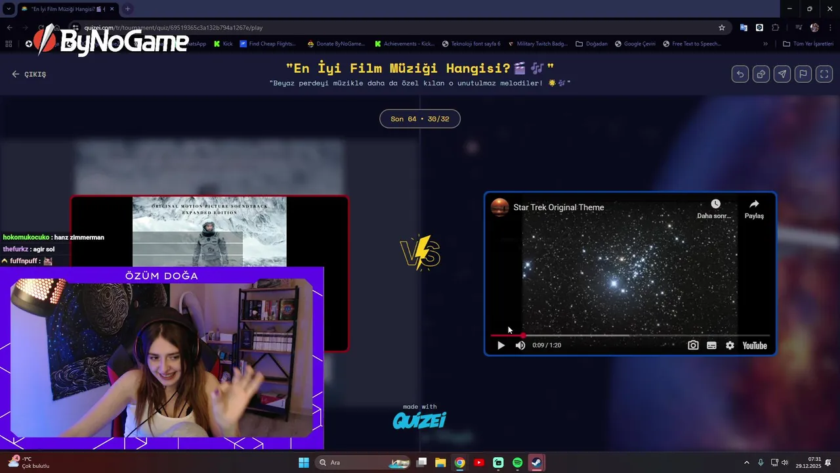Screen dimensions: 840x473
Task: Open the Windows Start menu
Action: tap(304, 462)
